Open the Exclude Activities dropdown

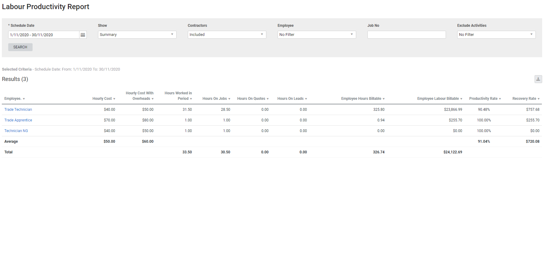(x=496, y=35)
